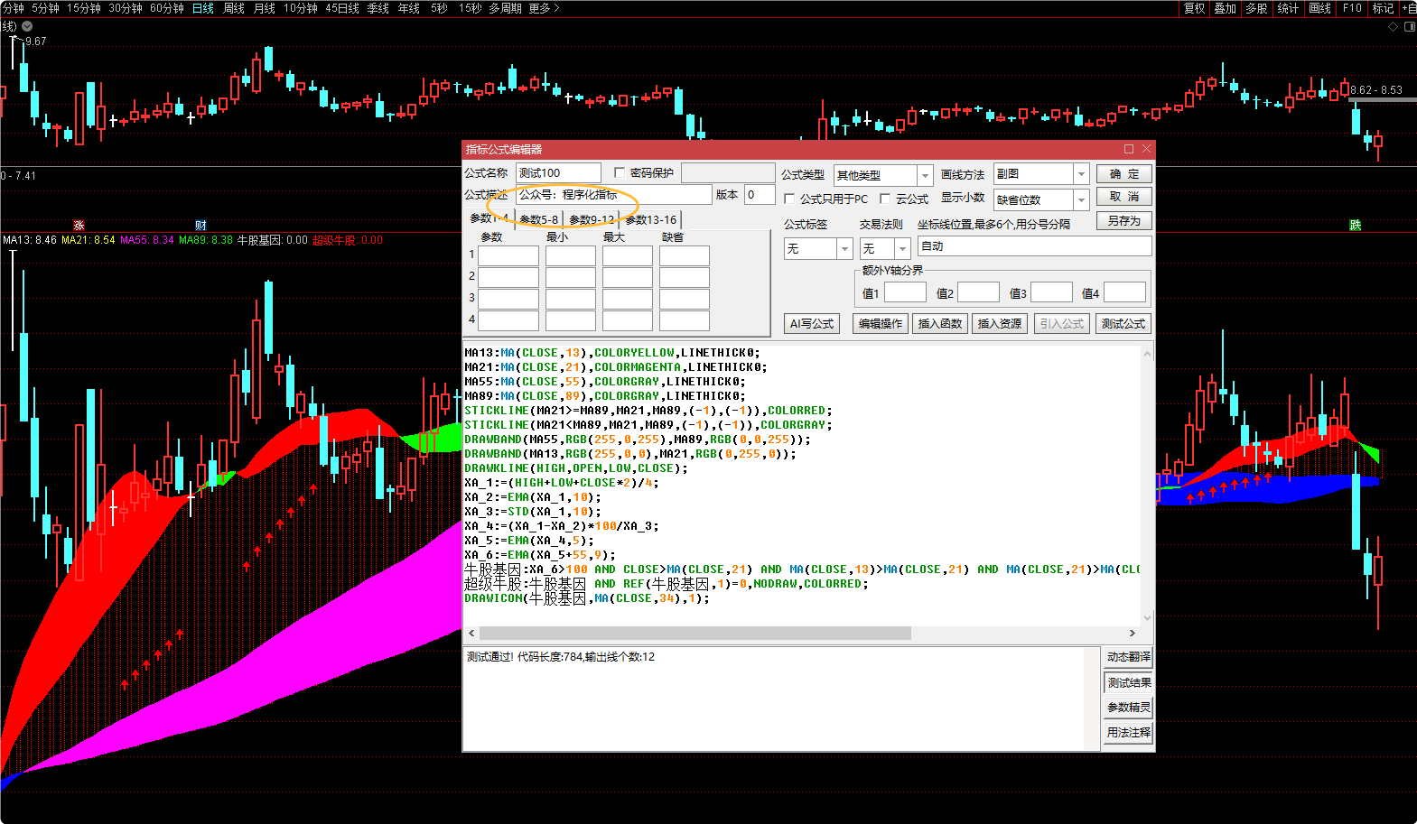Click the diamond icon above the chart
This screenshot has height=824, width=1417.
pos(1393,27)
